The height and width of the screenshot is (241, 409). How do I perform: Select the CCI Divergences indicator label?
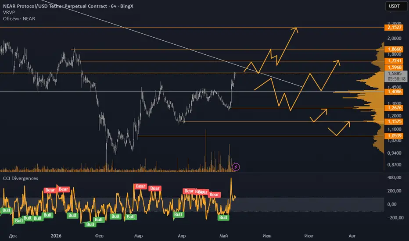21,178
